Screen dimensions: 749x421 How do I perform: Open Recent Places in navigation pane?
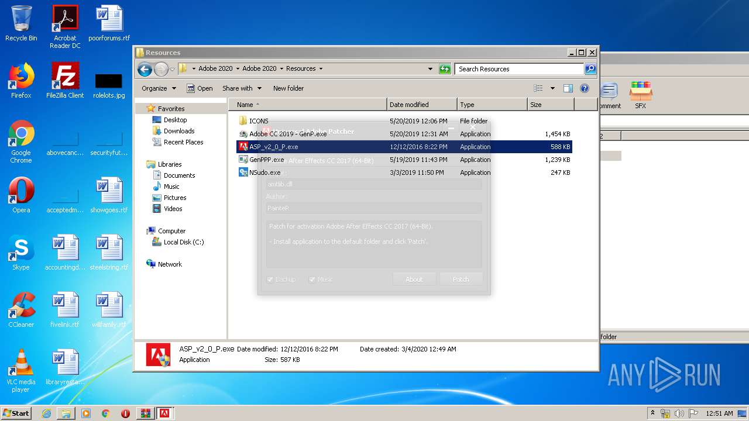click(183, 142)
